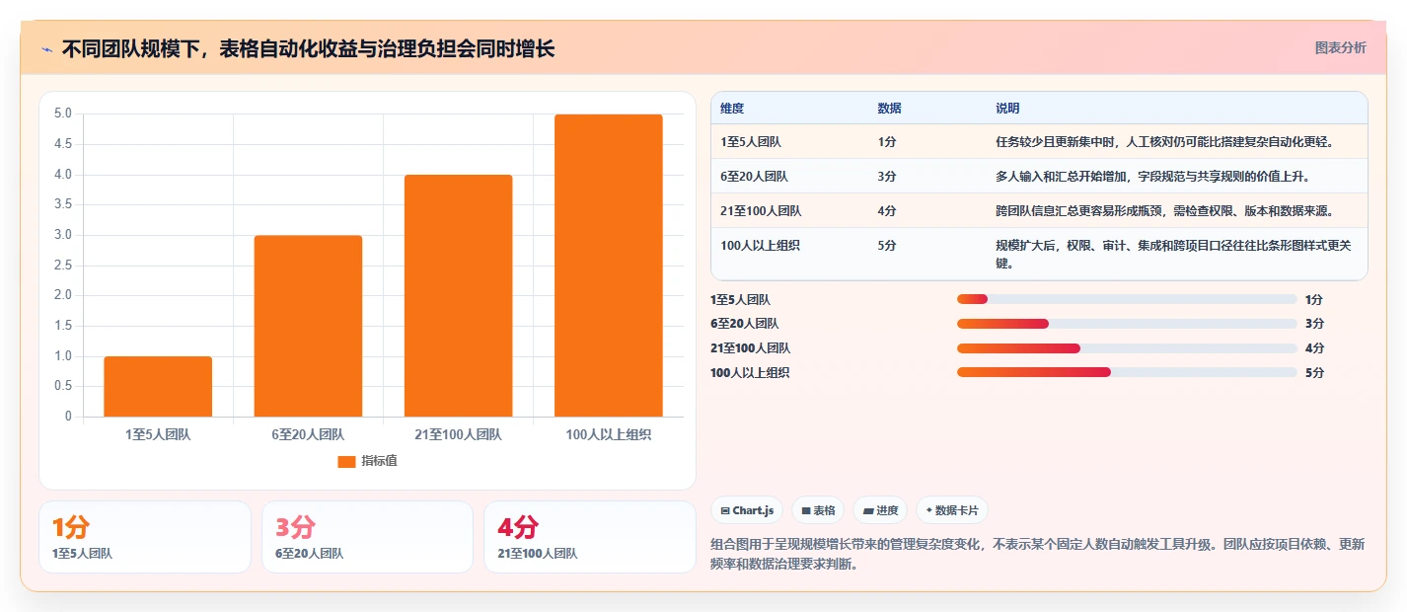The width and height of the screenshot is (1407, 612).
Task: Click the 100人以上组织 bar in chart
Action: 608,266
